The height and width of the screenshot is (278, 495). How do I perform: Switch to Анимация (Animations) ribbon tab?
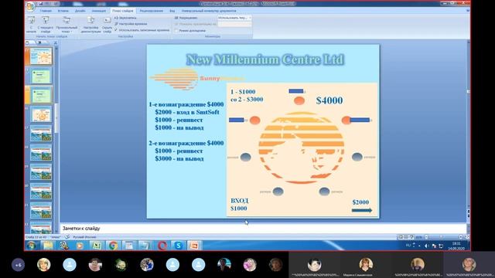coord(99,11)
